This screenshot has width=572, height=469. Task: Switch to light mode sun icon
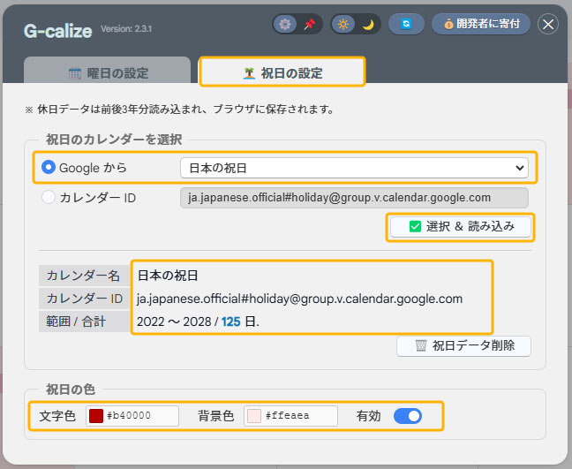(342, 25)
